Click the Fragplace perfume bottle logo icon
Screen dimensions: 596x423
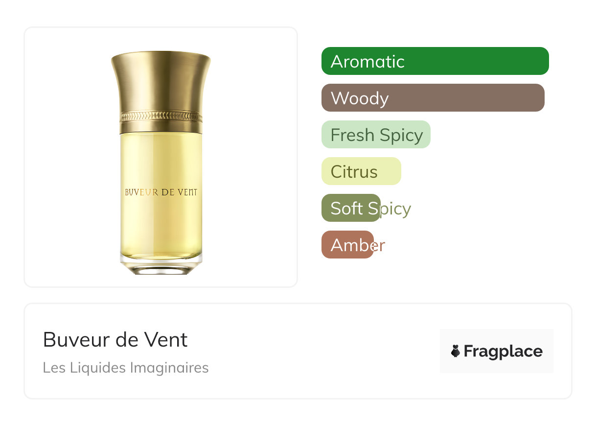[x=456, y=351]
